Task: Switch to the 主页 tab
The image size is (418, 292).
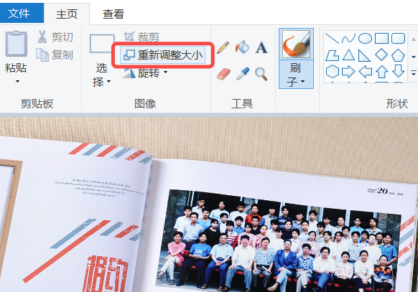Action: click(67, 14)
